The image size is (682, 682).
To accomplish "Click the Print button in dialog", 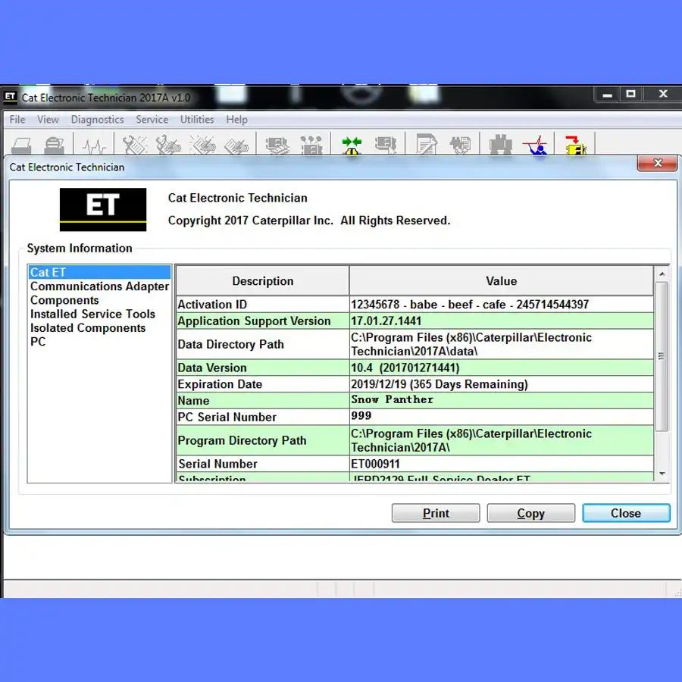I will (436, 513).
